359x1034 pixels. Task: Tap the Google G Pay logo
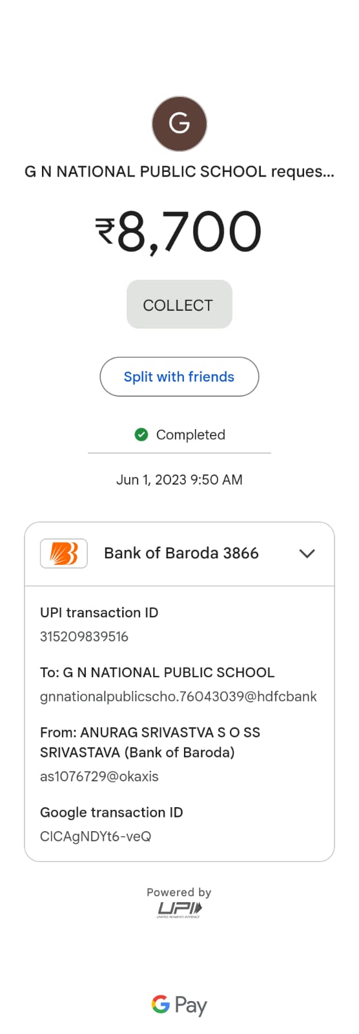coord(179,1005)
